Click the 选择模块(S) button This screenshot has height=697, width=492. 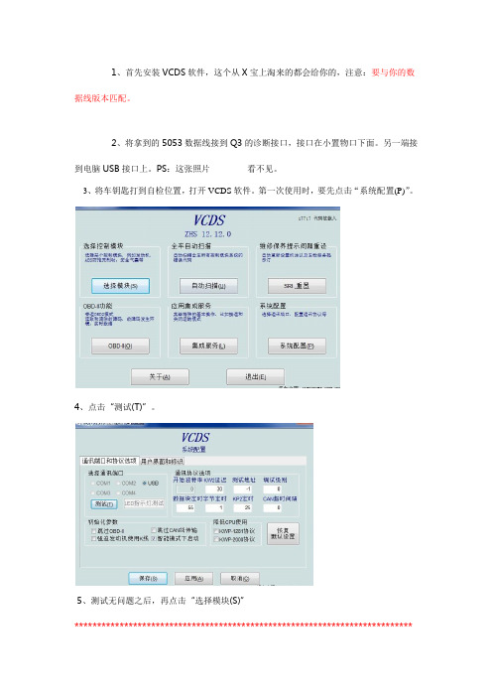click(x=120, y=286)
